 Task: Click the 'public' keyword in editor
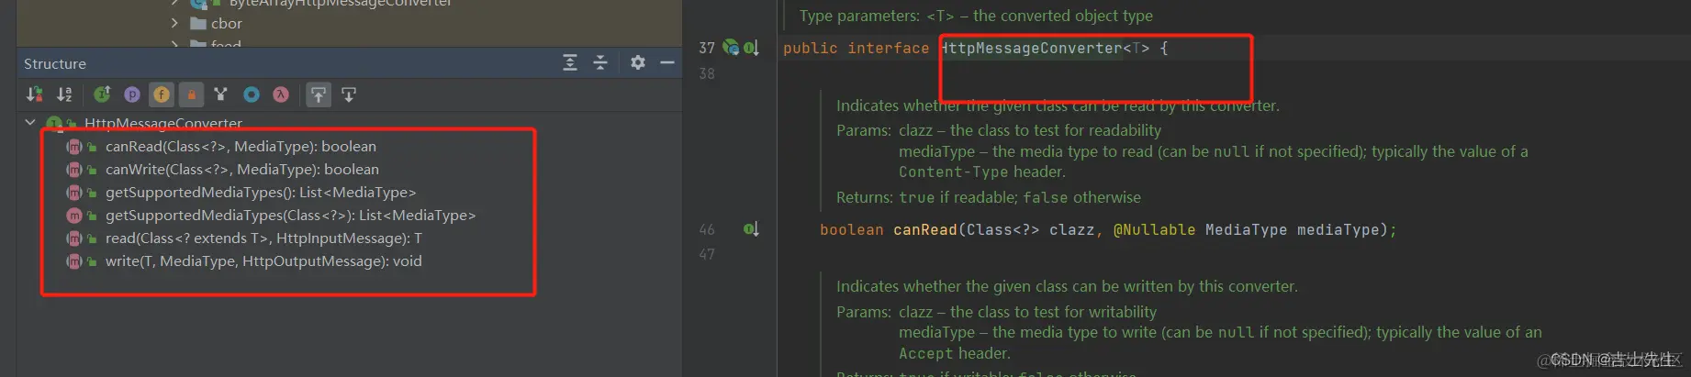point(811,48)
